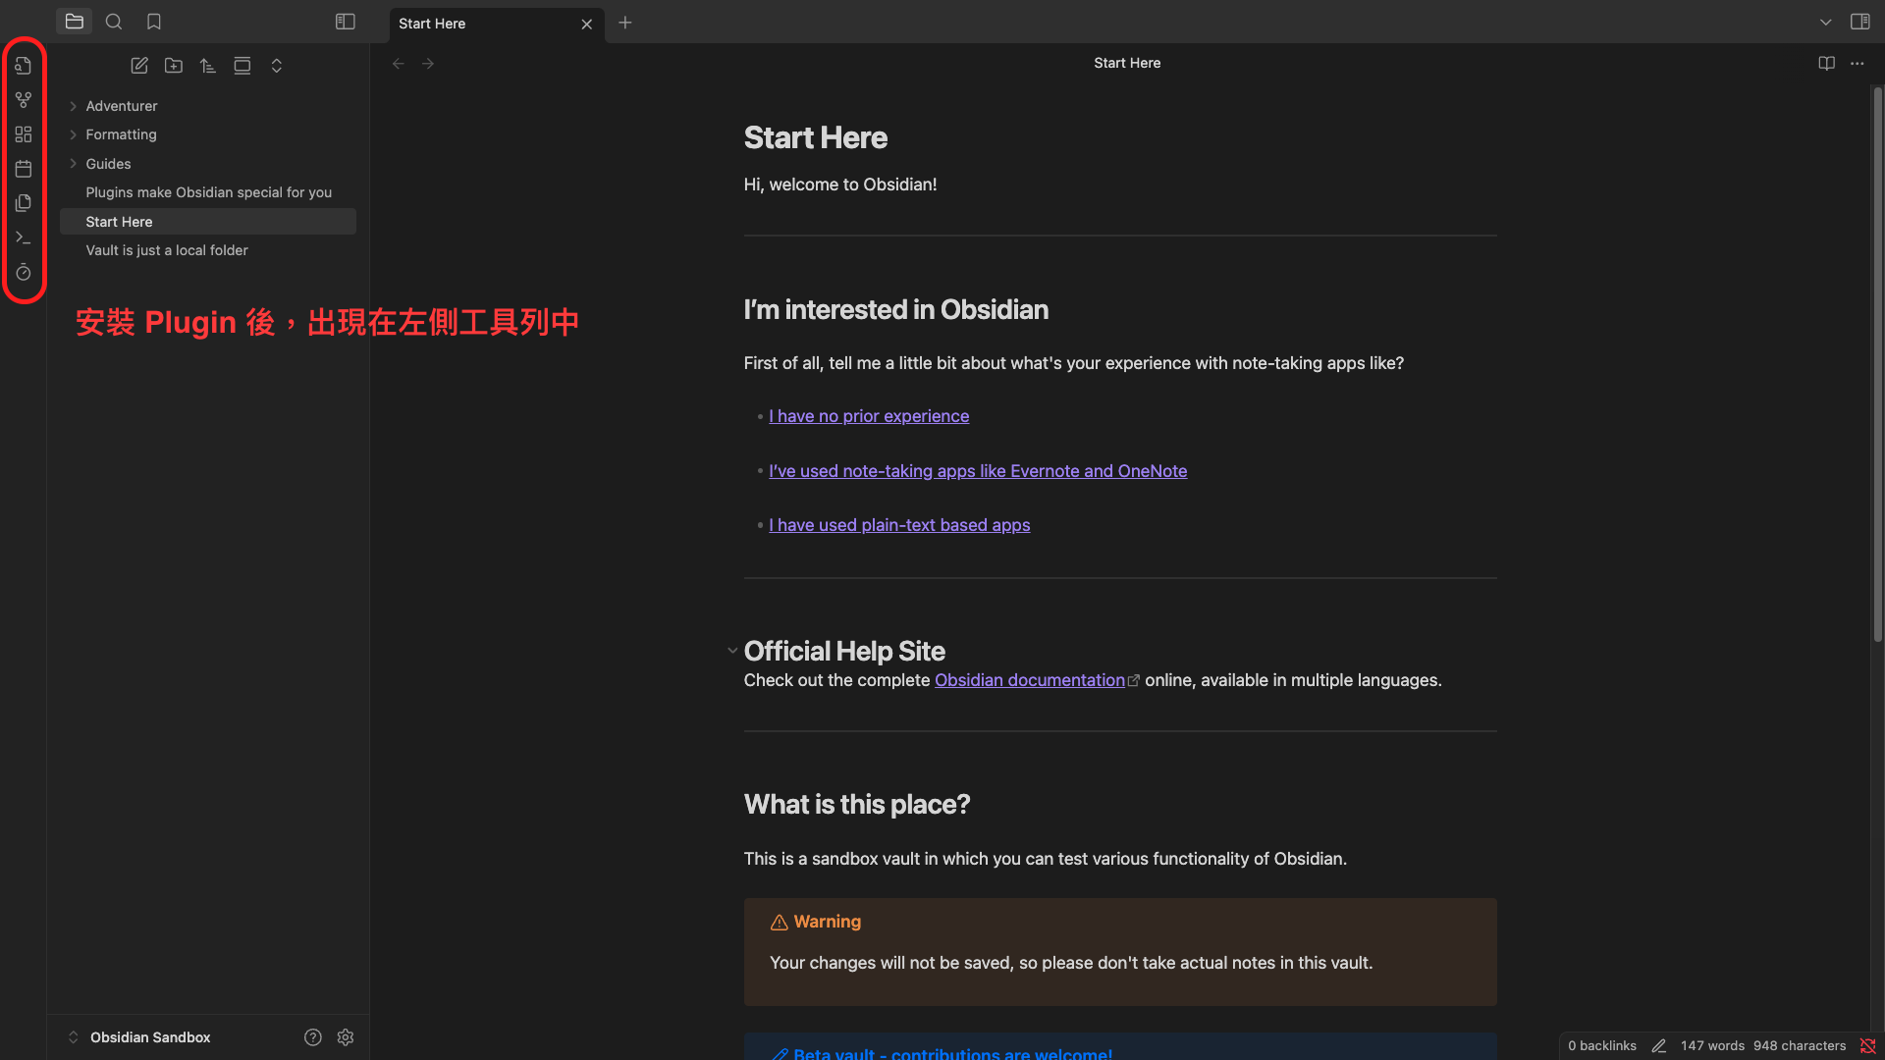Open 'Plugins make Obsidian special for you' note
Screen dimensions: 1885x1060
point(208,192)
